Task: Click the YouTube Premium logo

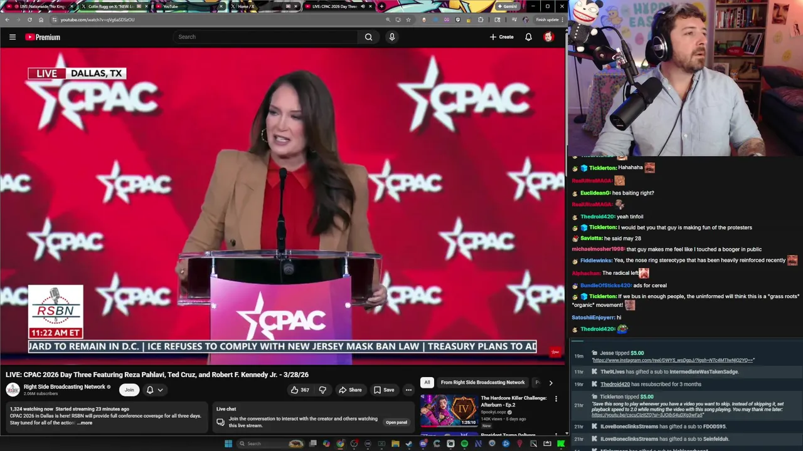Action: [x=43, y=37]
